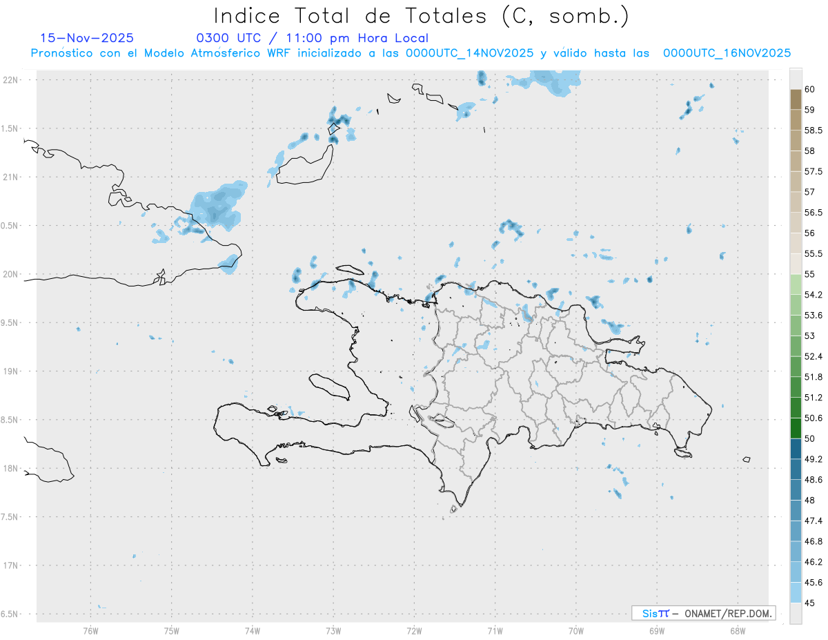Click the "51.2" colorbar value
Screen dimensions: 828x640
814,398
